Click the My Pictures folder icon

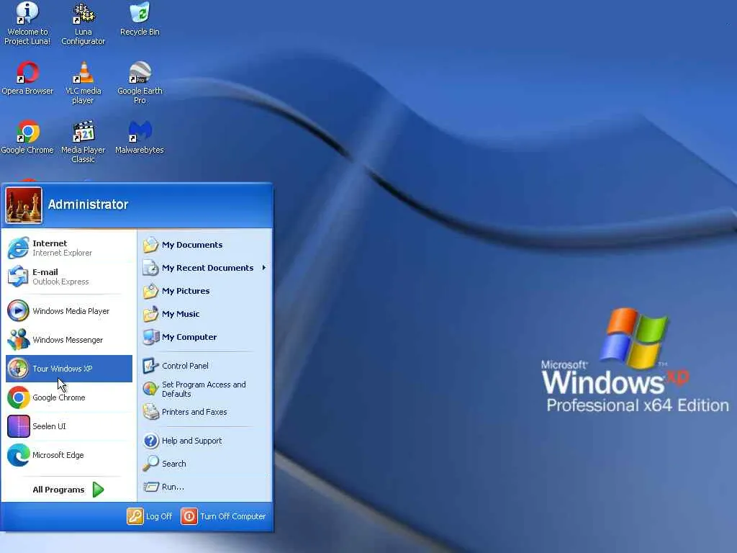point(151,291)
